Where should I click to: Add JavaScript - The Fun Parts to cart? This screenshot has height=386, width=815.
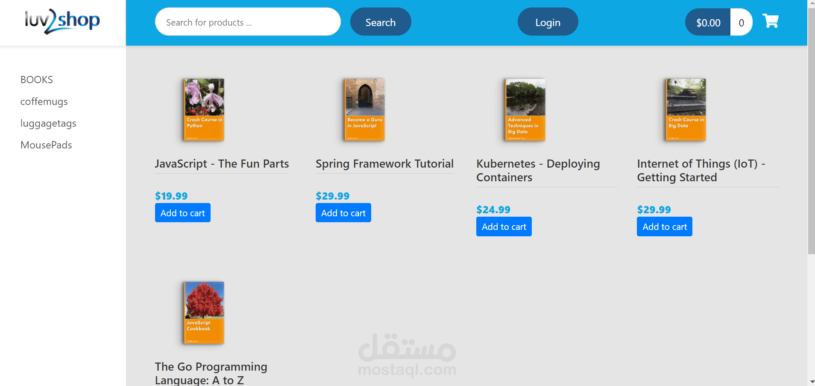point(183,213)
